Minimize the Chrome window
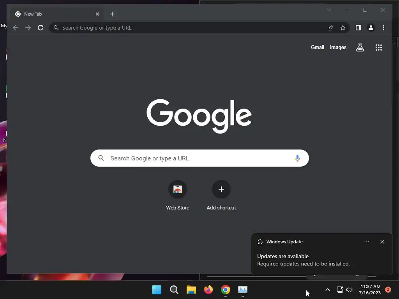 click(347, 10)
